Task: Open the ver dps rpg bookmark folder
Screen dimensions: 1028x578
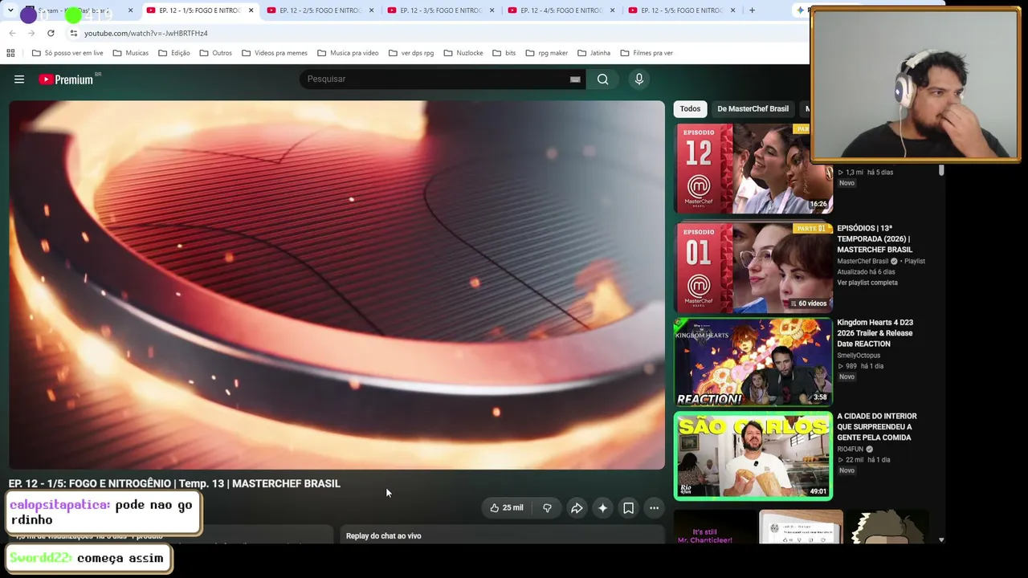Action: coord(411,53)
